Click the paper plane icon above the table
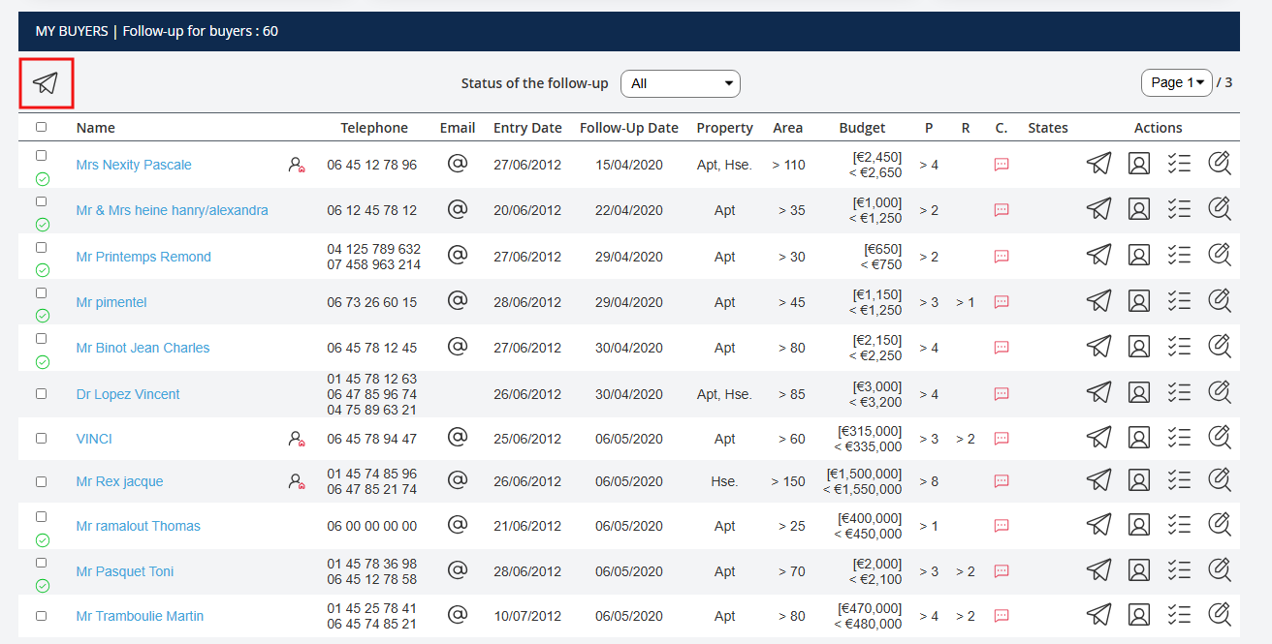This screenshot has height=644, width=1272. (46, 83)
